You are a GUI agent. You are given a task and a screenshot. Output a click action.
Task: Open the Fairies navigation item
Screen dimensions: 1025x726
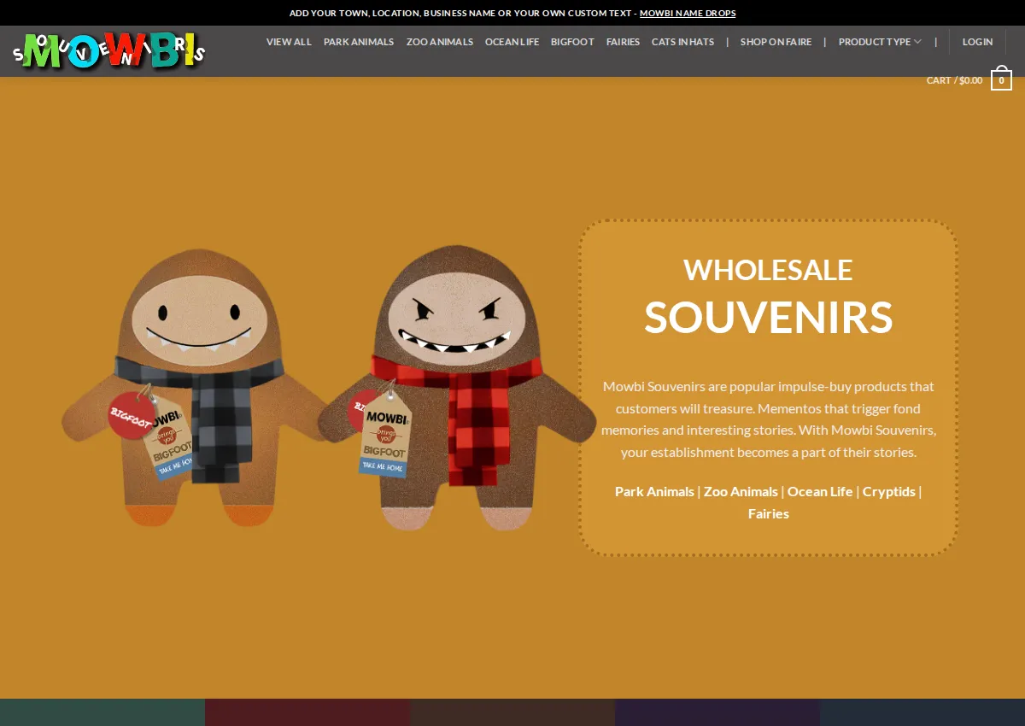pos(623,42)
